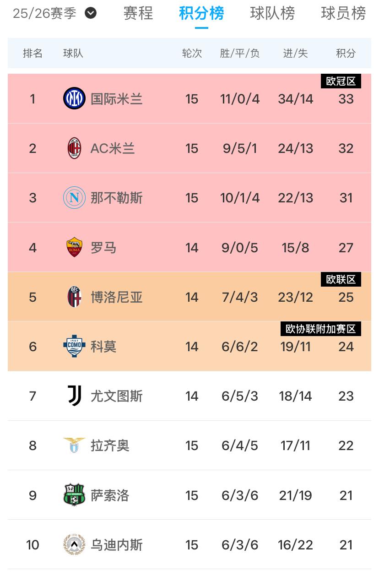The image size is (379, 576).
Task: Tap the Bologna club crest
Action: coord(74,297)
